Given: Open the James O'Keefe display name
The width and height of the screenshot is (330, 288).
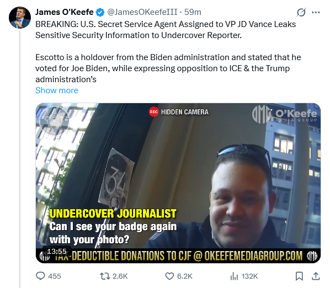Looking at the screenshot, I should pyautogui.click(x=64, y=12).
